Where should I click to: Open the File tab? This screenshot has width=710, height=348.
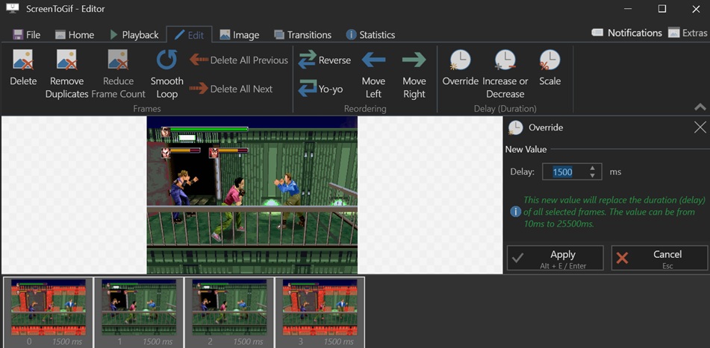pos(27,35)
